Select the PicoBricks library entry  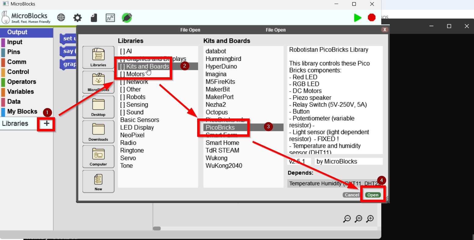click(x=244, y=127)
